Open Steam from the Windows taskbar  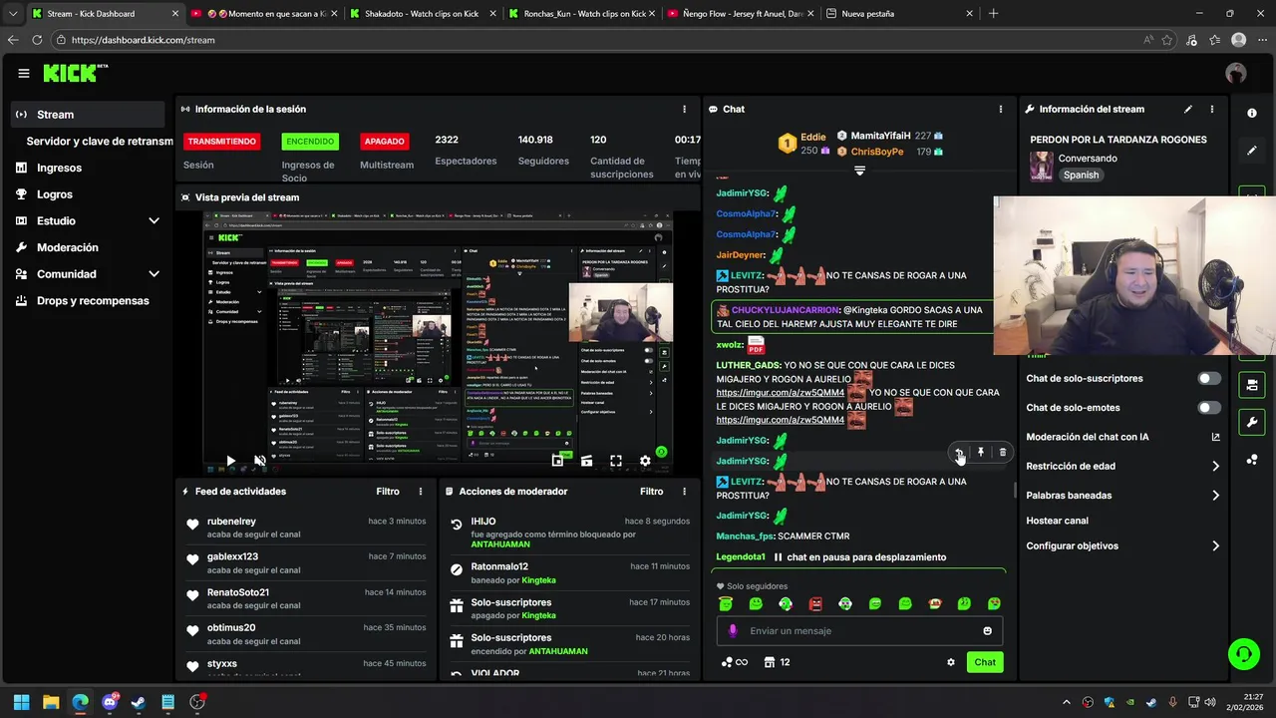[139, 702]
